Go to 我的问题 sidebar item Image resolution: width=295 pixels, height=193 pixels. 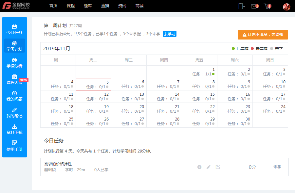click(14, 96)
